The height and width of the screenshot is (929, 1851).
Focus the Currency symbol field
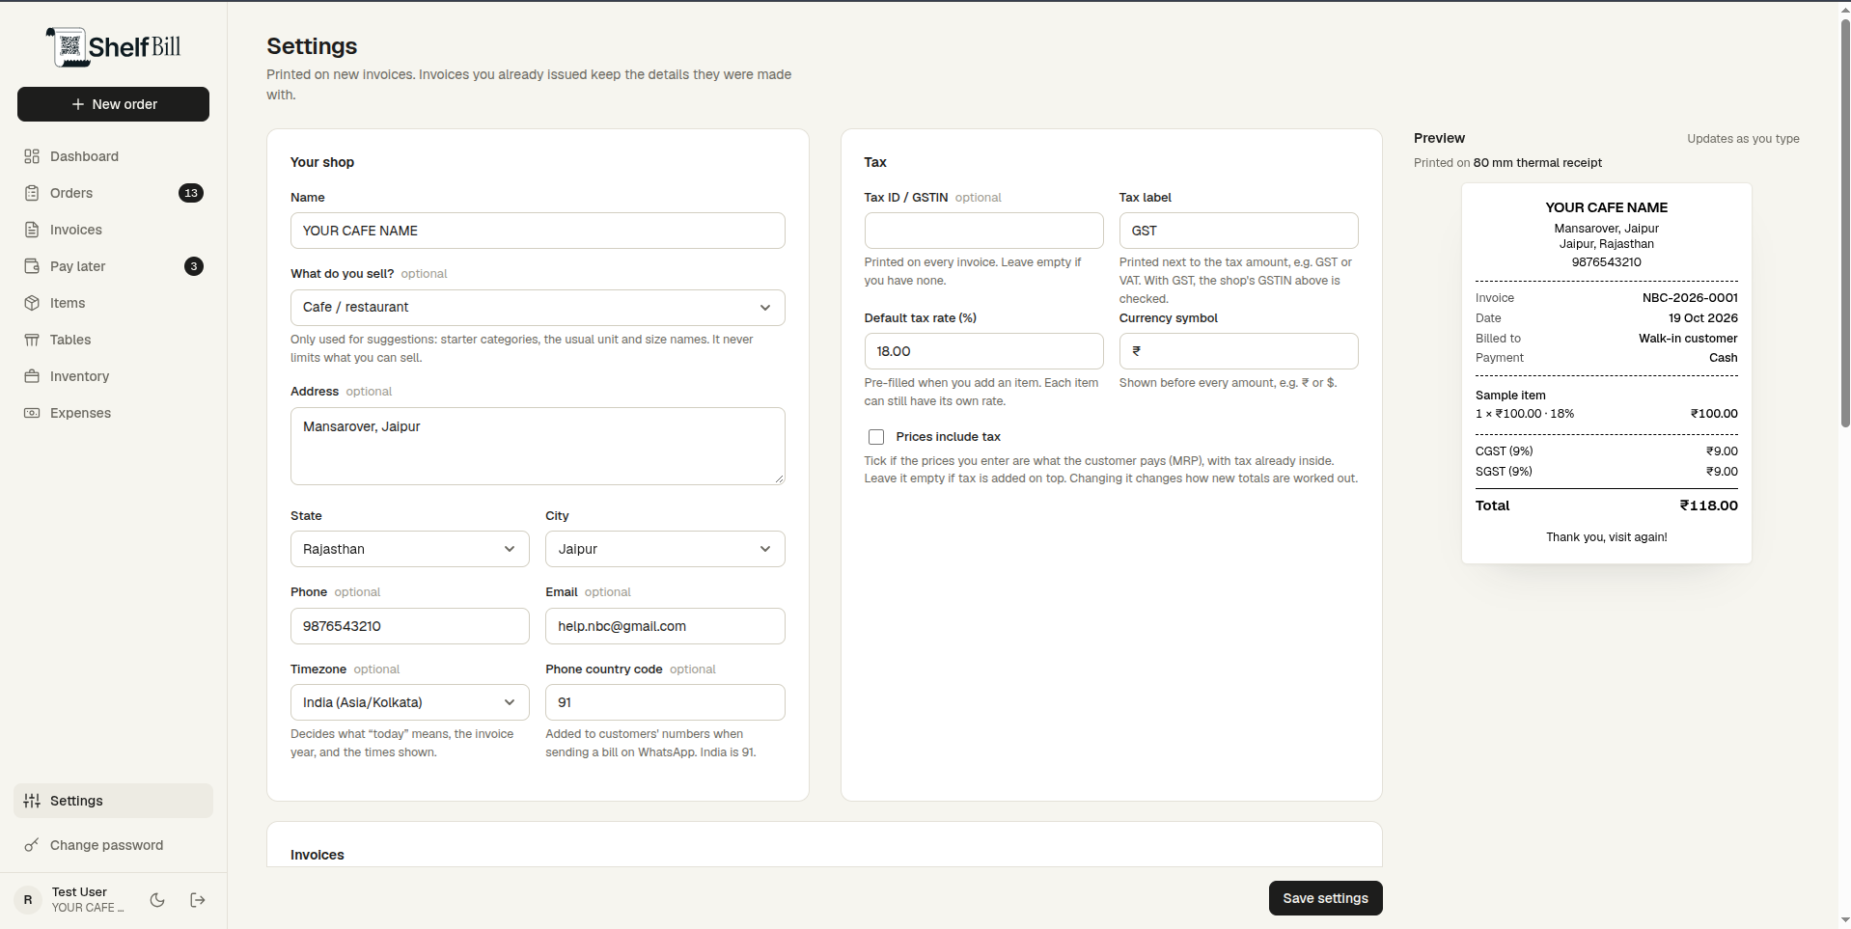tap(1238, 351)
